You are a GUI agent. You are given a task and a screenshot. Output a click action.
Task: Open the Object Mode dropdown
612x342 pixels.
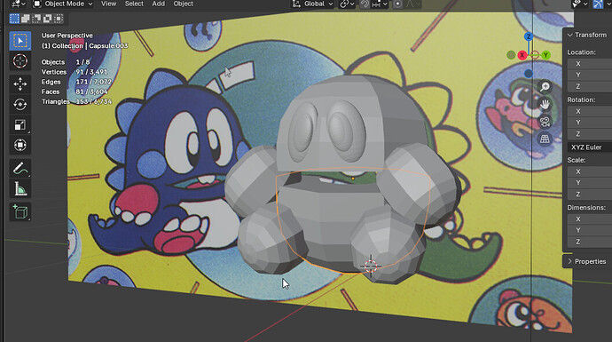(x=63, y=4)
